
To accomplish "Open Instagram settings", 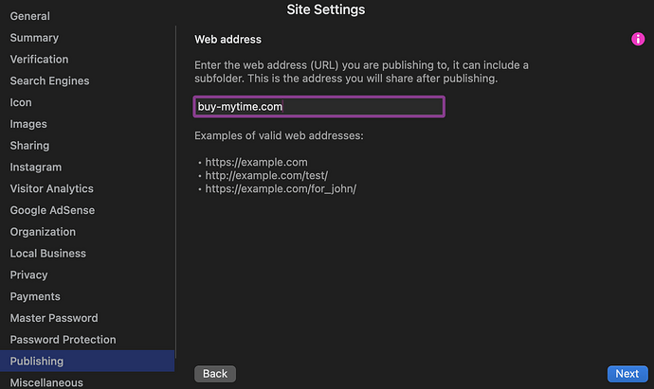I will [x=36, y=168].
